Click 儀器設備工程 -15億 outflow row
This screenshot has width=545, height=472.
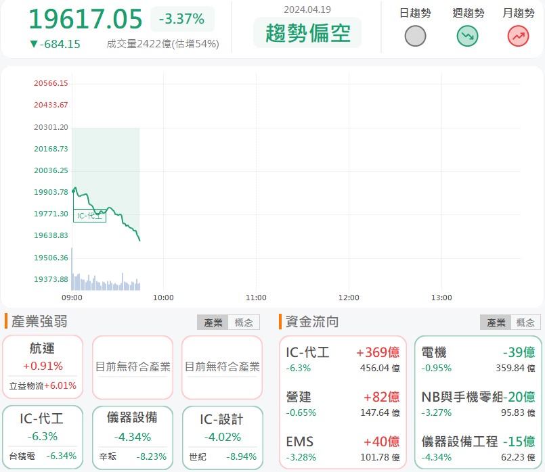click(x=478, y=449)
